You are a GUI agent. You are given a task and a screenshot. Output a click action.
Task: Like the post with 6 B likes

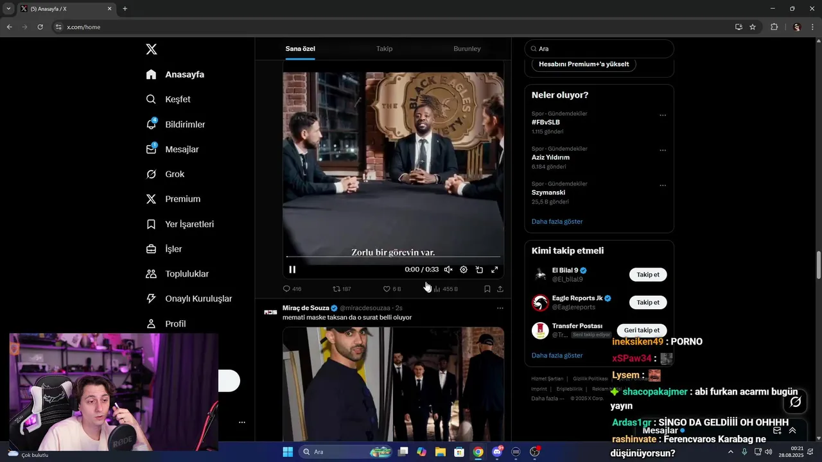pyautogui.click(x=392, y=289)
